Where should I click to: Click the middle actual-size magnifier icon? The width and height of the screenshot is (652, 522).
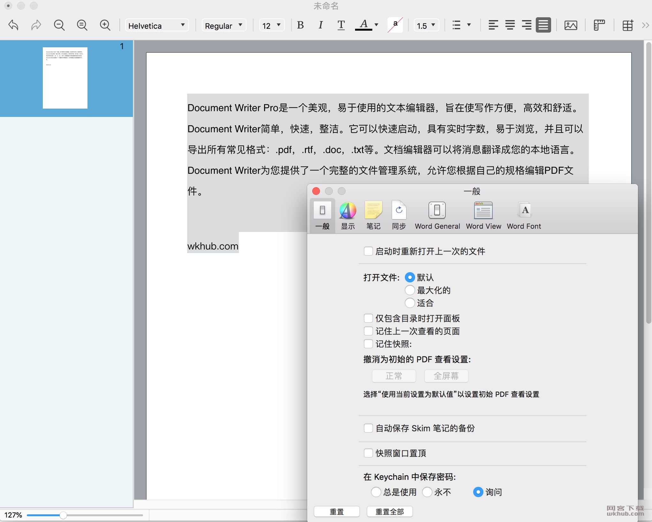(82, 25)
